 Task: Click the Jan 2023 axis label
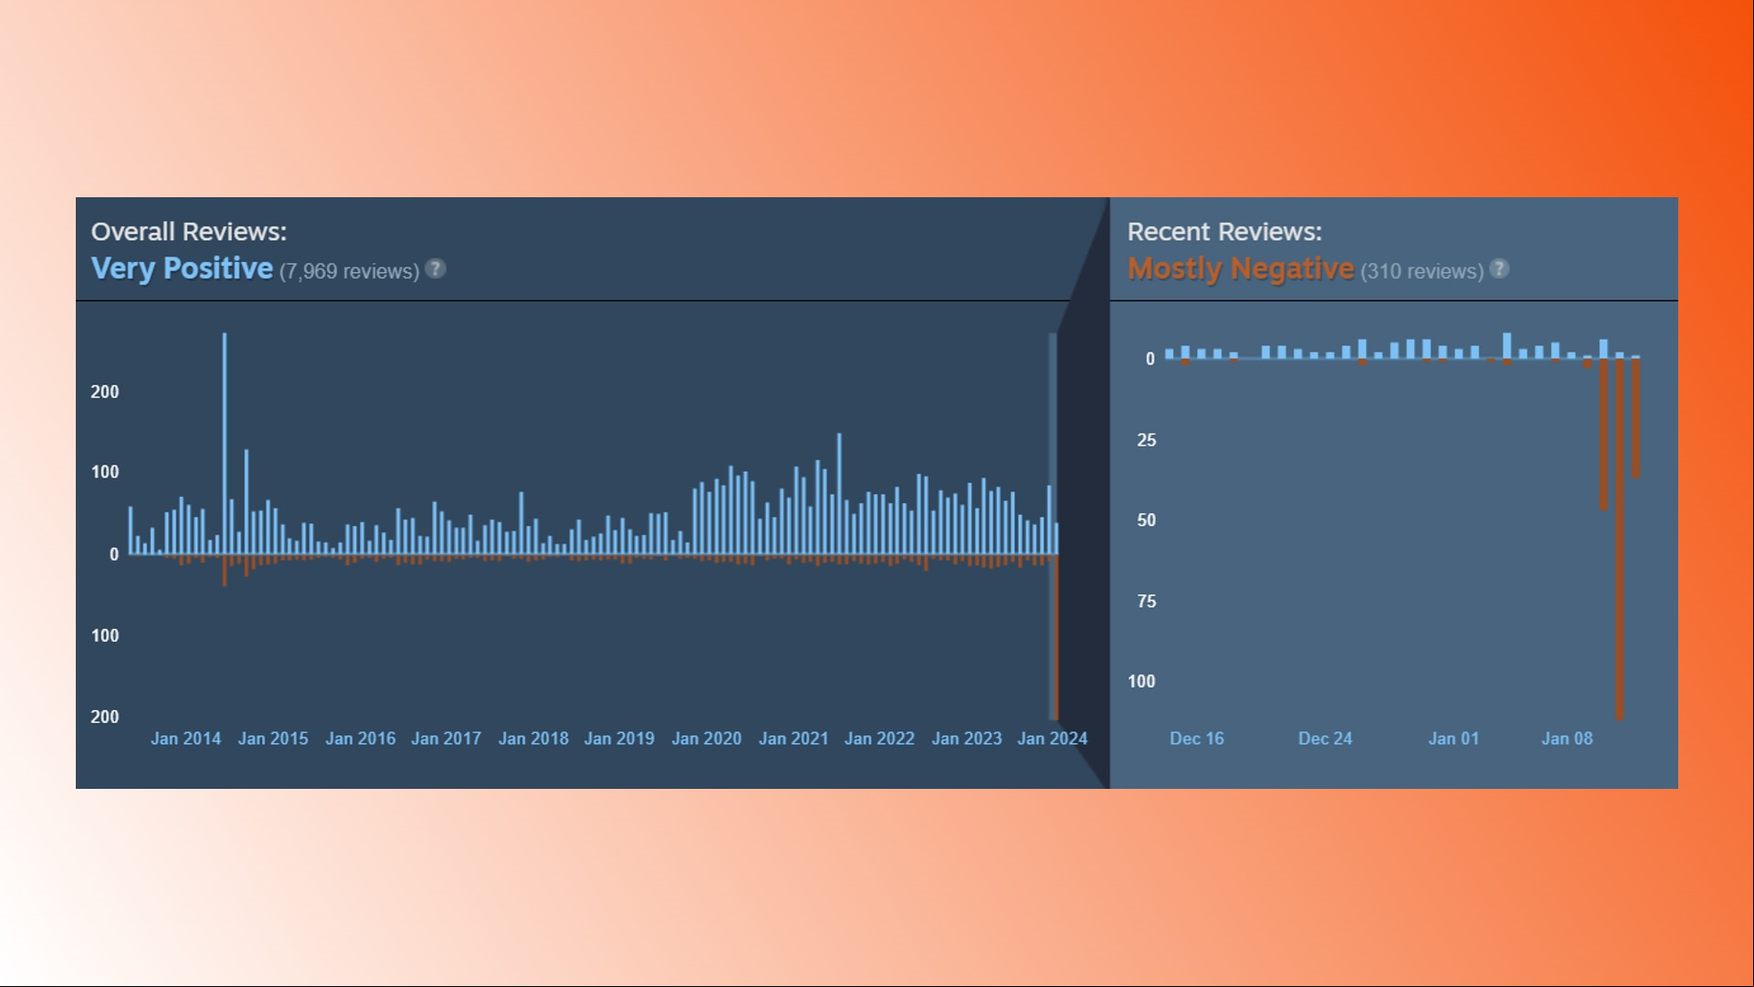pos(967,739)
